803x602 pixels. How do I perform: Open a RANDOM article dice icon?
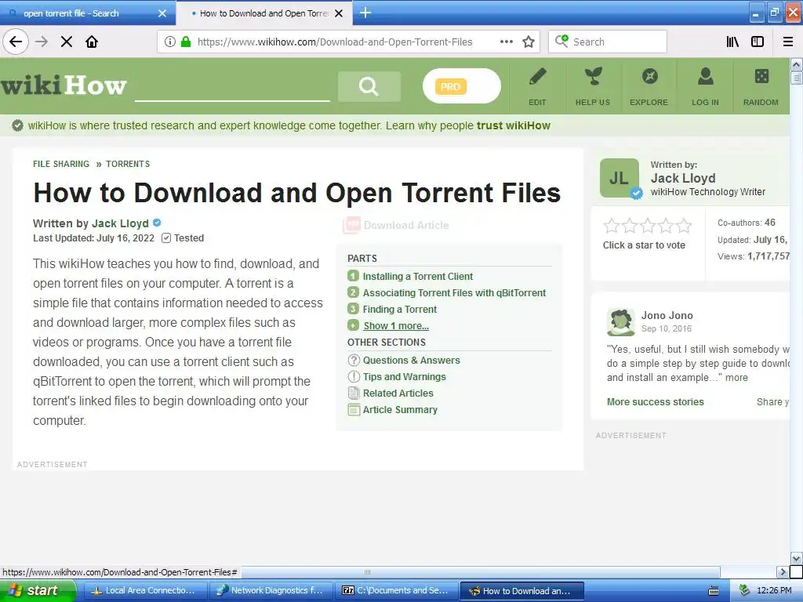761,76
